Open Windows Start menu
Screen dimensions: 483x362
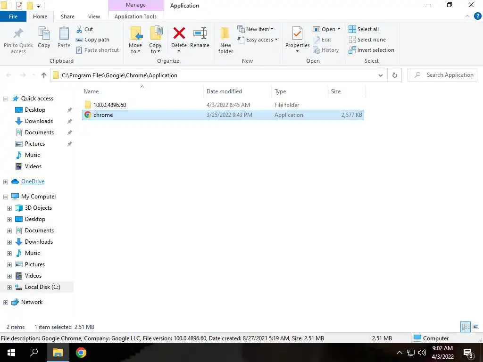[x=11, y=353]
